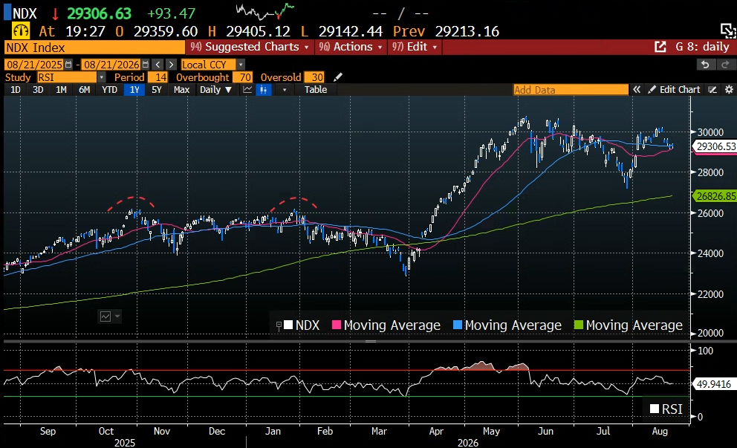Viewport: 737px width, 448px height.
Task: Expand the Actions menu
Action: (351, 47)
